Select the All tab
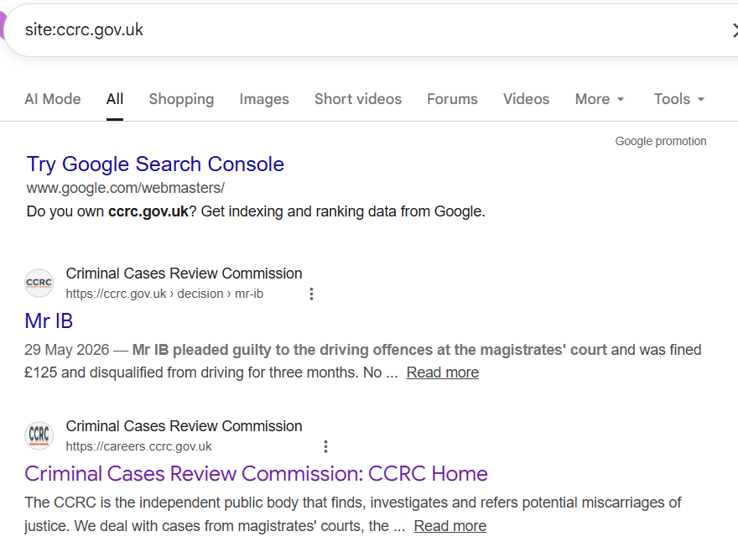The image size is (738, 547). click(x=115, y=99)
